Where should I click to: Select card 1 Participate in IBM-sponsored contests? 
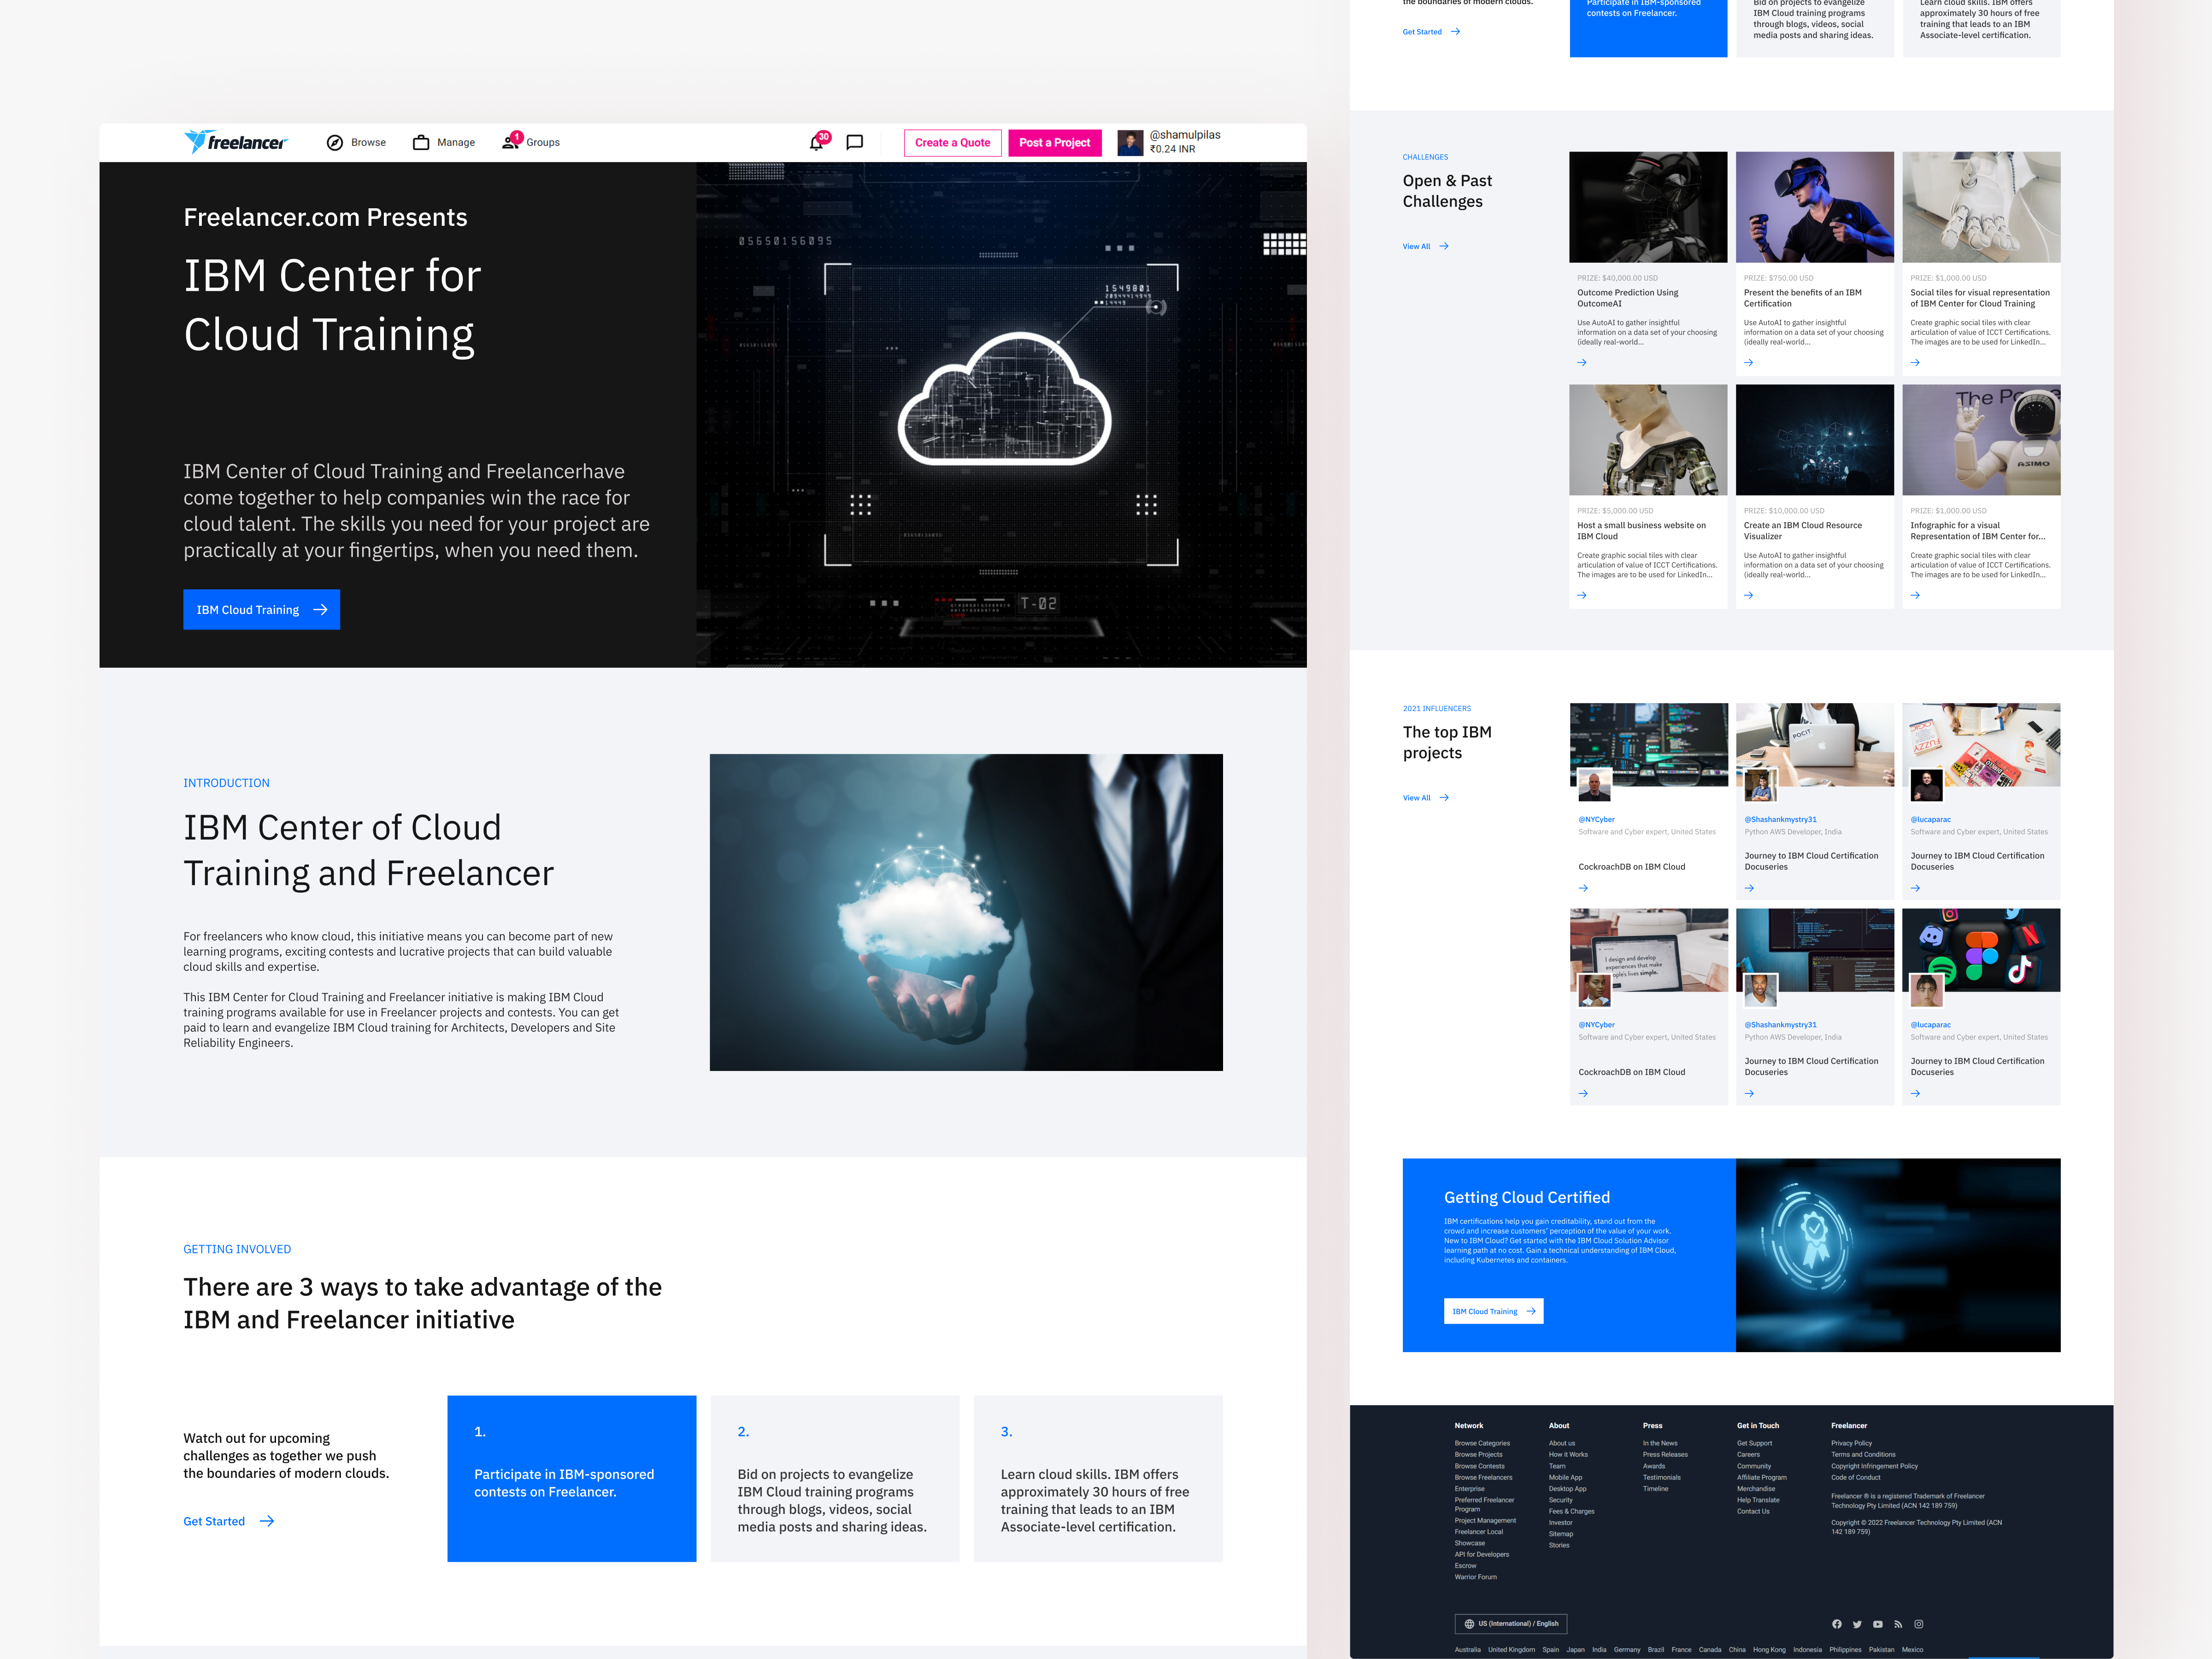[x=571, y=1478]
